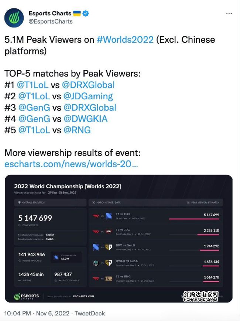Click the trophy icon beside Overall Statistics
The height and width of the screenshot is (321, 240).
(19, 202)
